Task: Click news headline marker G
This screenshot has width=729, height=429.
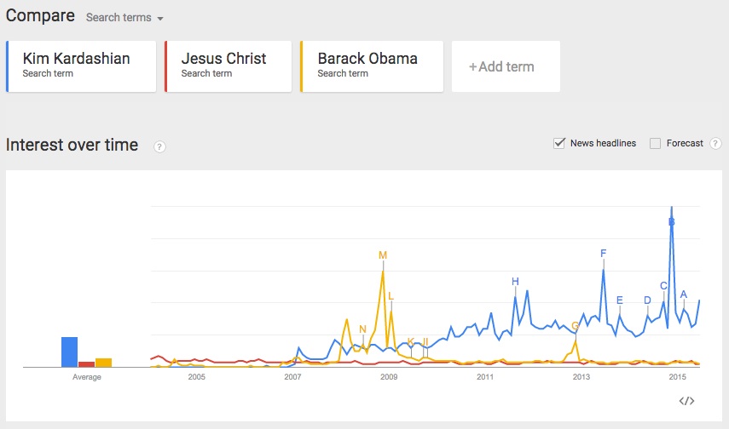Action: 576,325
